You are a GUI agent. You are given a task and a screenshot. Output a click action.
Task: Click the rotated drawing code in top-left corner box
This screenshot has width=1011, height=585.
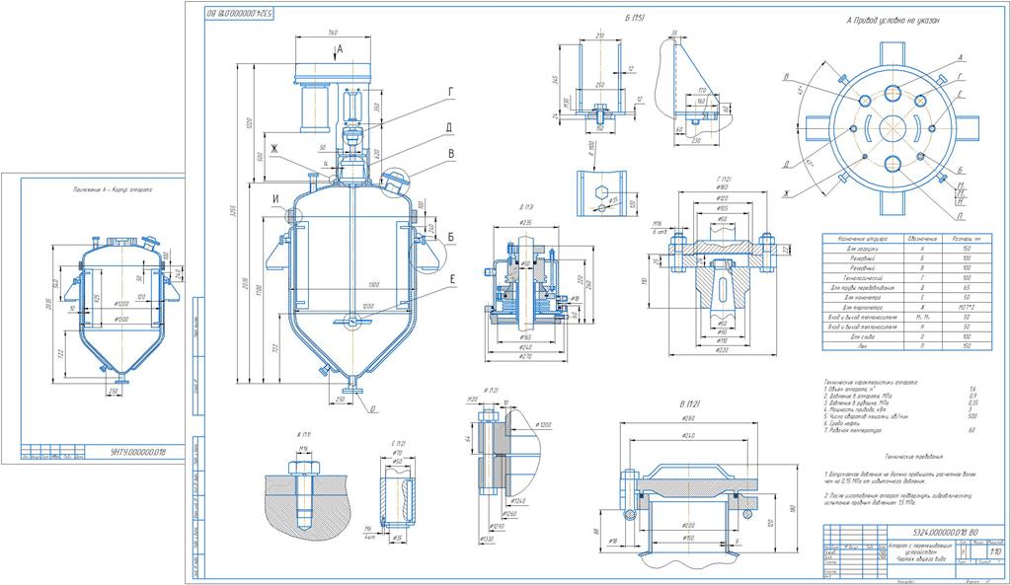coord(240,13)
